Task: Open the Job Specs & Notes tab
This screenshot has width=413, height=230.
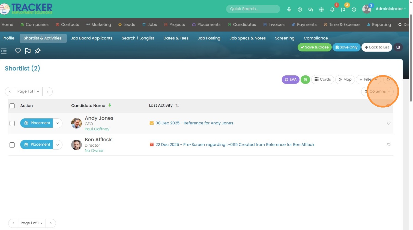Action: [248, 38]
